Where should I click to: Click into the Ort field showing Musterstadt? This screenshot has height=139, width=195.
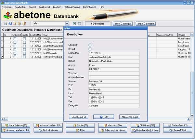pyautogui.click(x=114, y=90)
